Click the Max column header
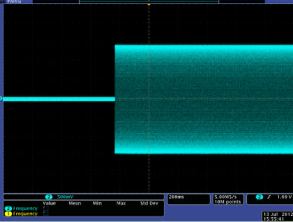The width and height of the screenshot is (293, 222). pyautogui.click(x=121, y=203)
